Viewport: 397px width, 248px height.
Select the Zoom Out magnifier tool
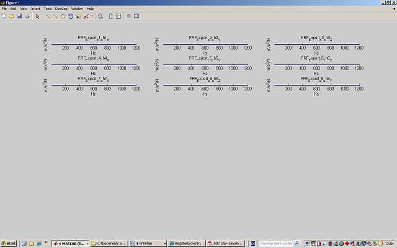click(x=55, y=15)
